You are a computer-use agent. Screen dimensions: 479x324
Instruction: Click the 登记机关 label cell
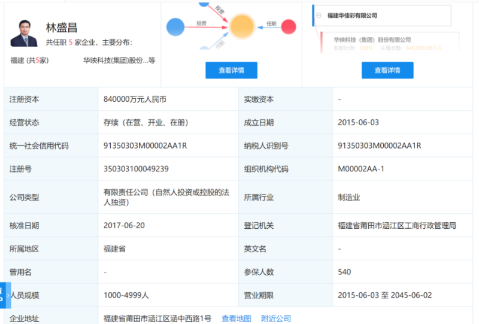coord(286,225)
